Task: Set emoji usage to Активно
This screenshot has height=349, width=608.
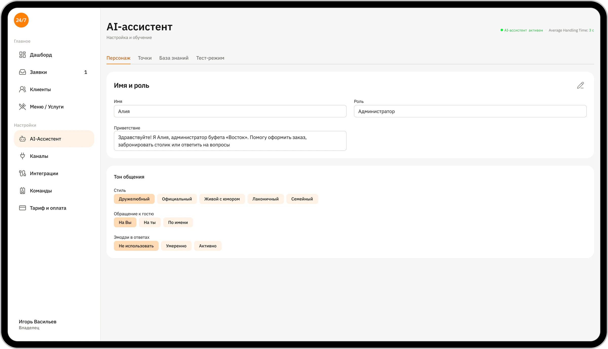Action: click(208, 246)
